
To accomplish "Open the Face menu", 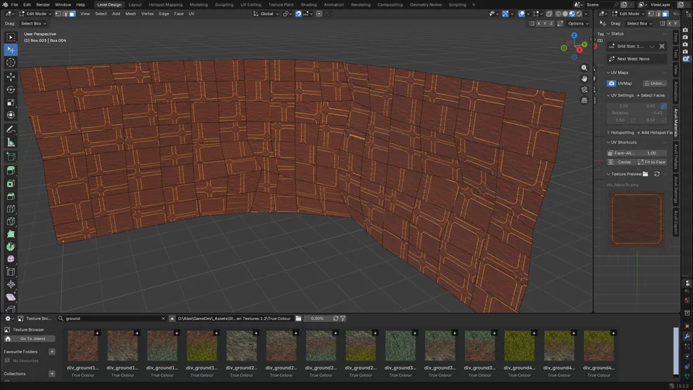I will click(x=178, y=14).
